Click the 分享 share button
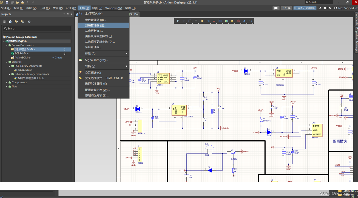 tap(286, 8)
